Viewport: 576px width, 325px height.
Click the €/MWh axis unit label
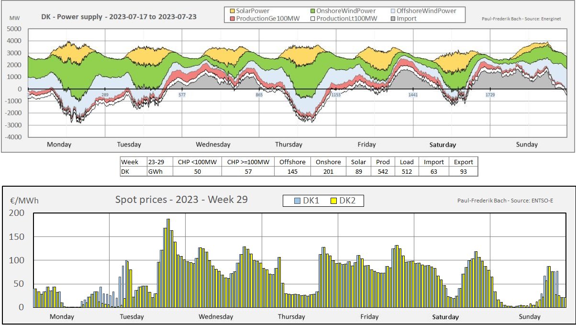[x=24, y=201]
